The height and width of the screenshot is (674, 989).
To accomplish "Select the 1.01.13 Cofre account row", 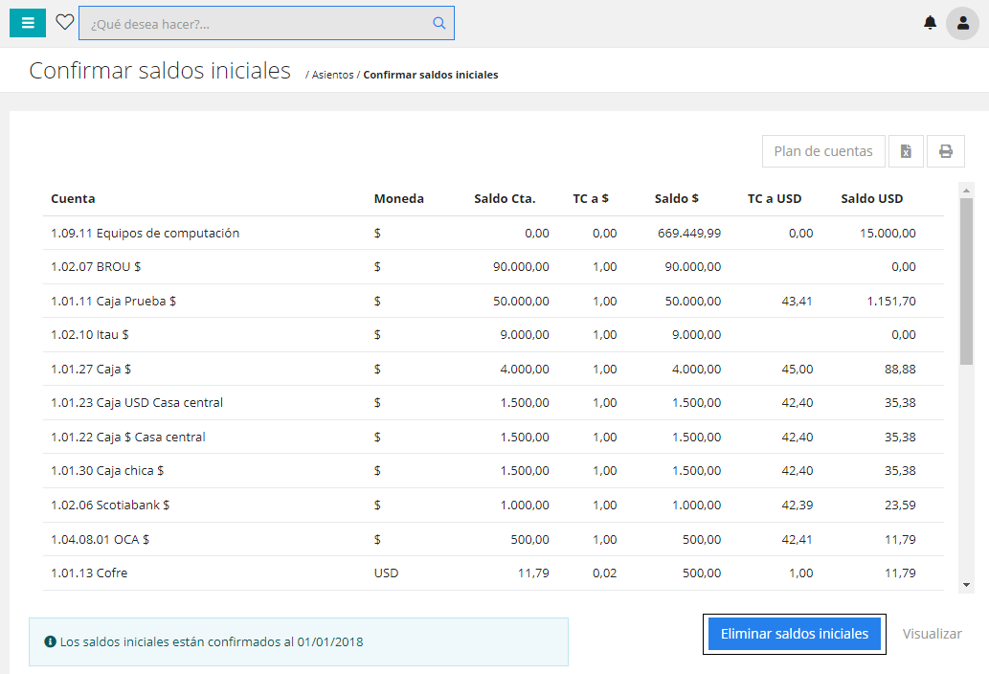I will pos(89,573).
